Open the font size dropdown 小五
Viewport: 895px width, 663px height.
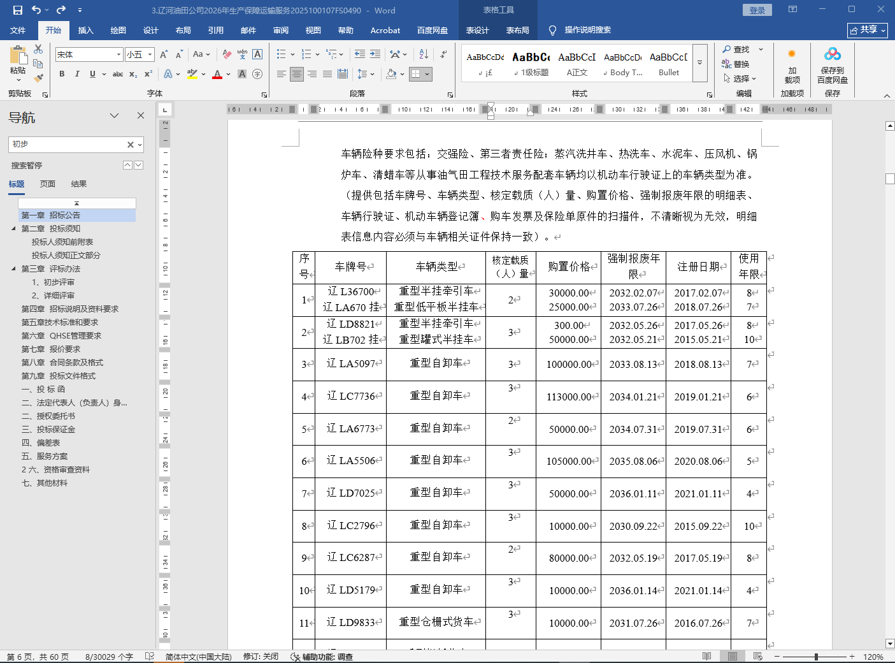(x=150, y=55)
